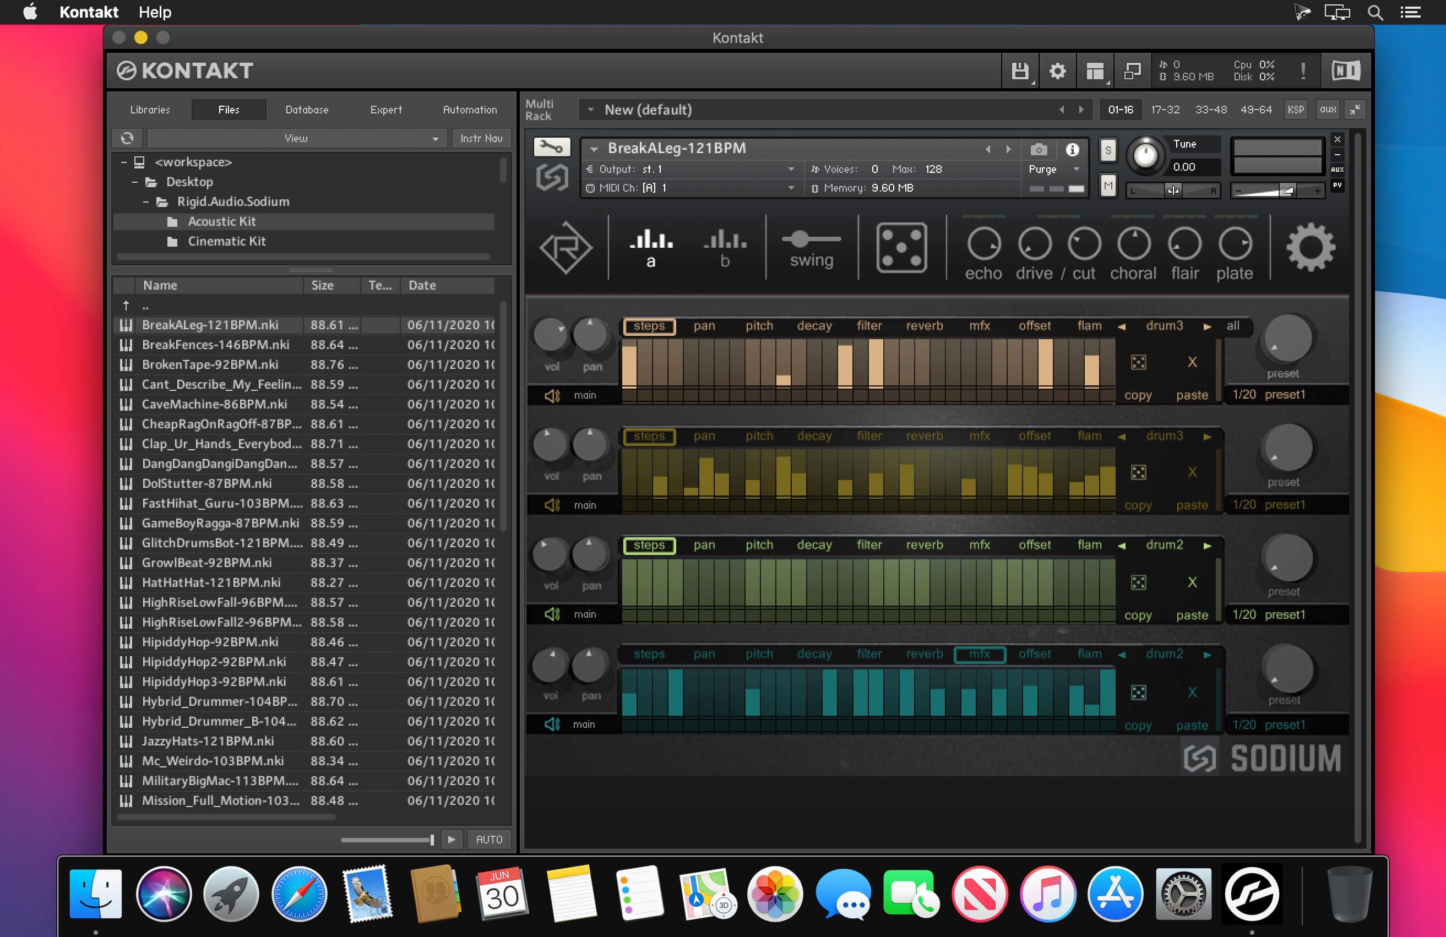Collapse BreakALeg instrument header arrow
The width and height of the screenshot is (1446, 937).
click(x=594, y=149)
